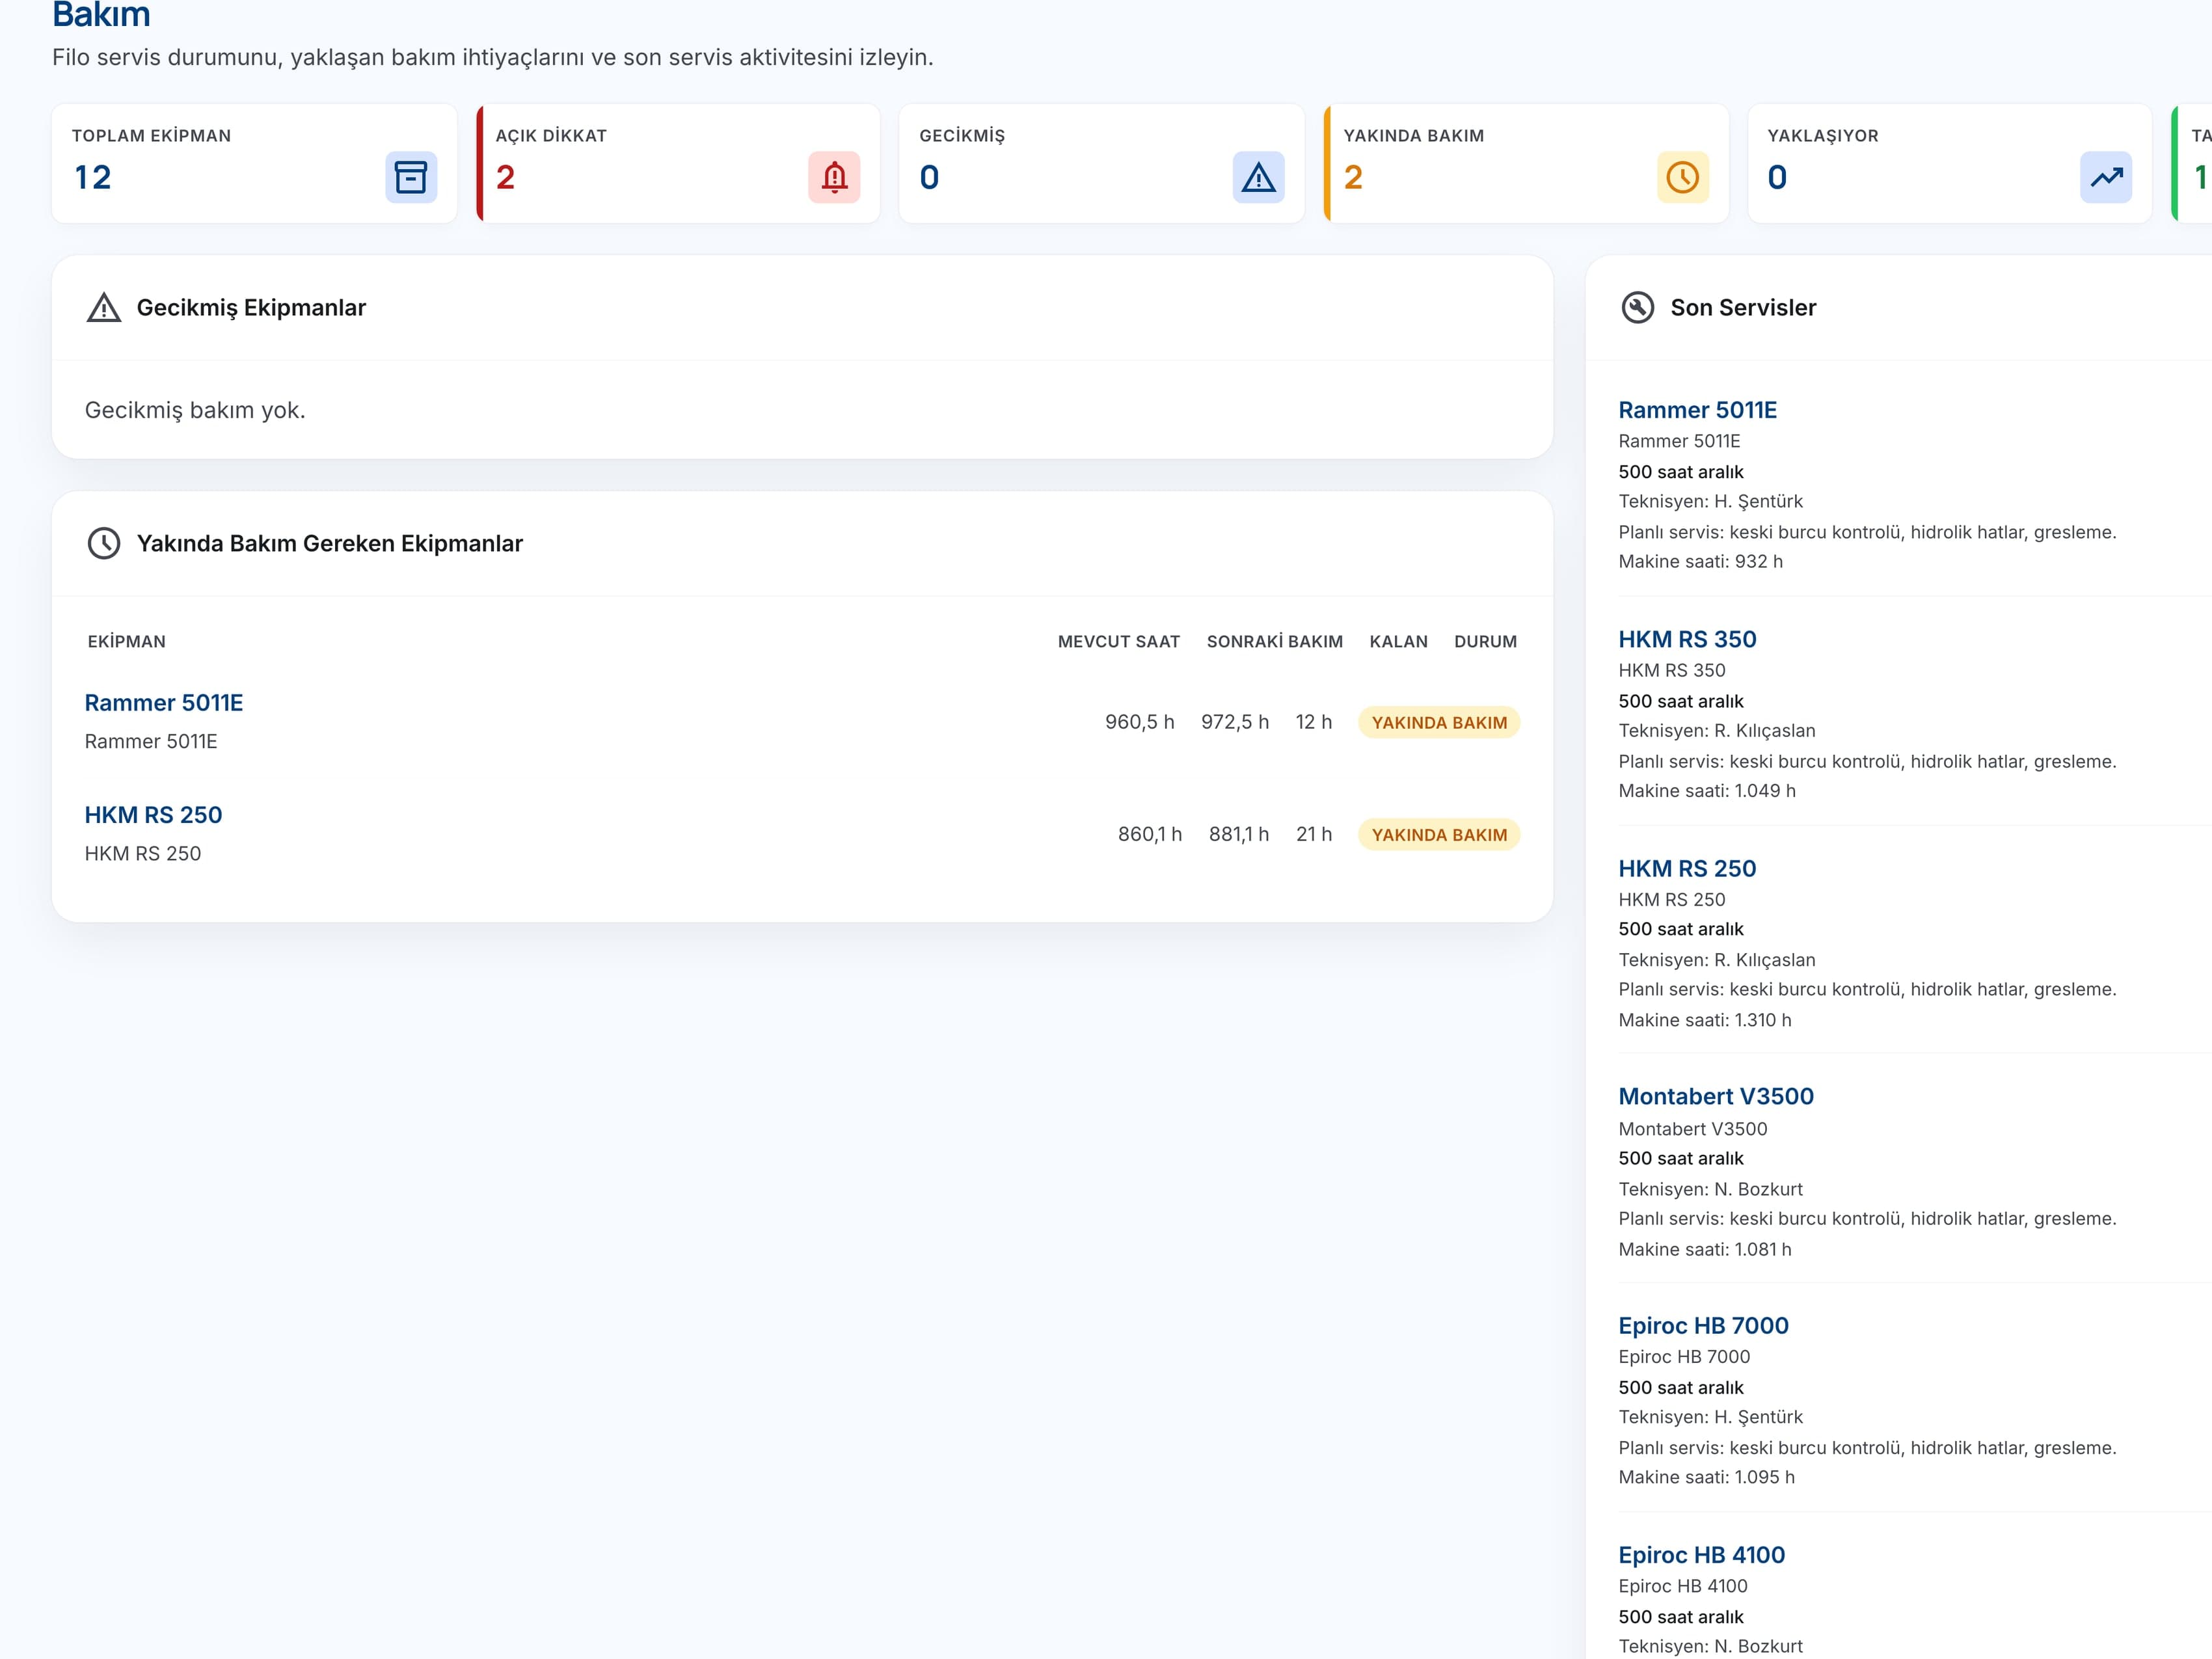Screen dimensions: 2212x1659
Task: Open Epiroc HB 7000 service entry
Action: coord(1703,1325)
